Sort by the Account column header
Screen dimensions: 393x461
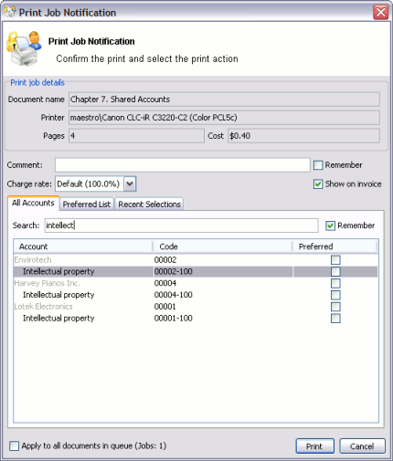click(83, 246)
